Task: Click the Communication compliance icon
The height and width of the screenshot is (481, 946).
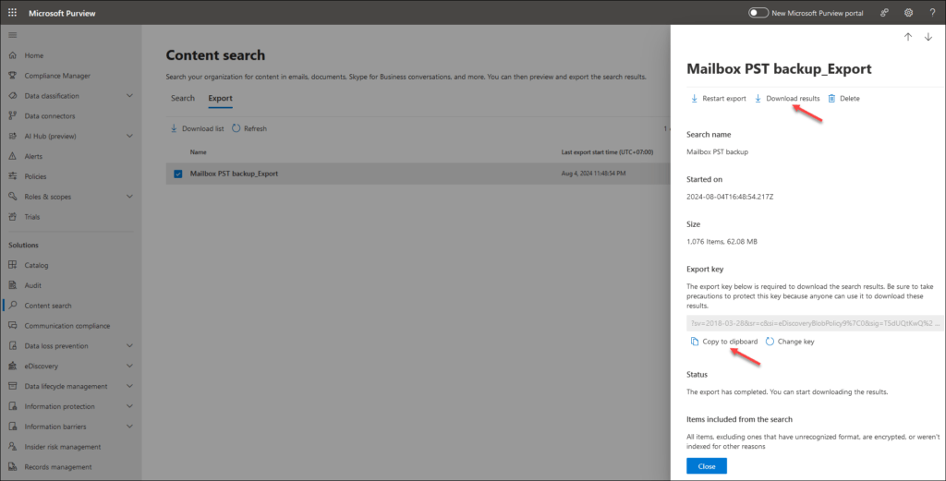Action: coord(13,326)
